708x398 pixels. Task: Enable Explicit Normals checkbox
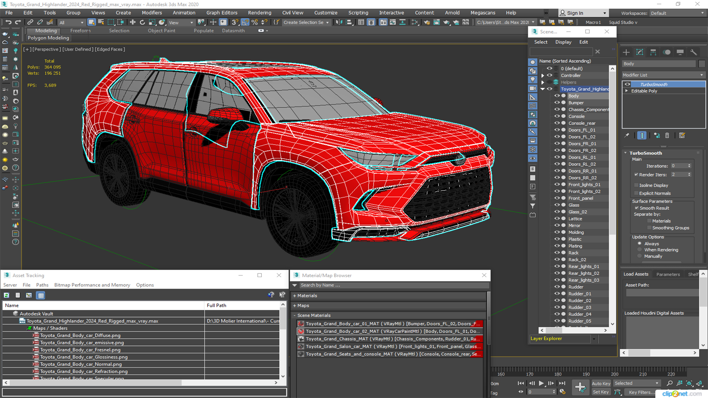pos(636,193)
